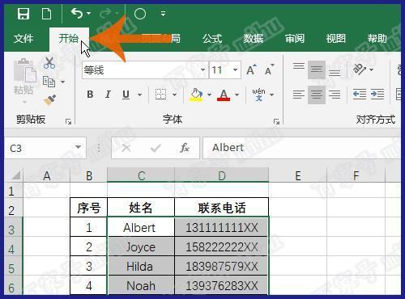This screenshot has height=299, width=405.
Task: Select column E header
Action: coord(298,175)
